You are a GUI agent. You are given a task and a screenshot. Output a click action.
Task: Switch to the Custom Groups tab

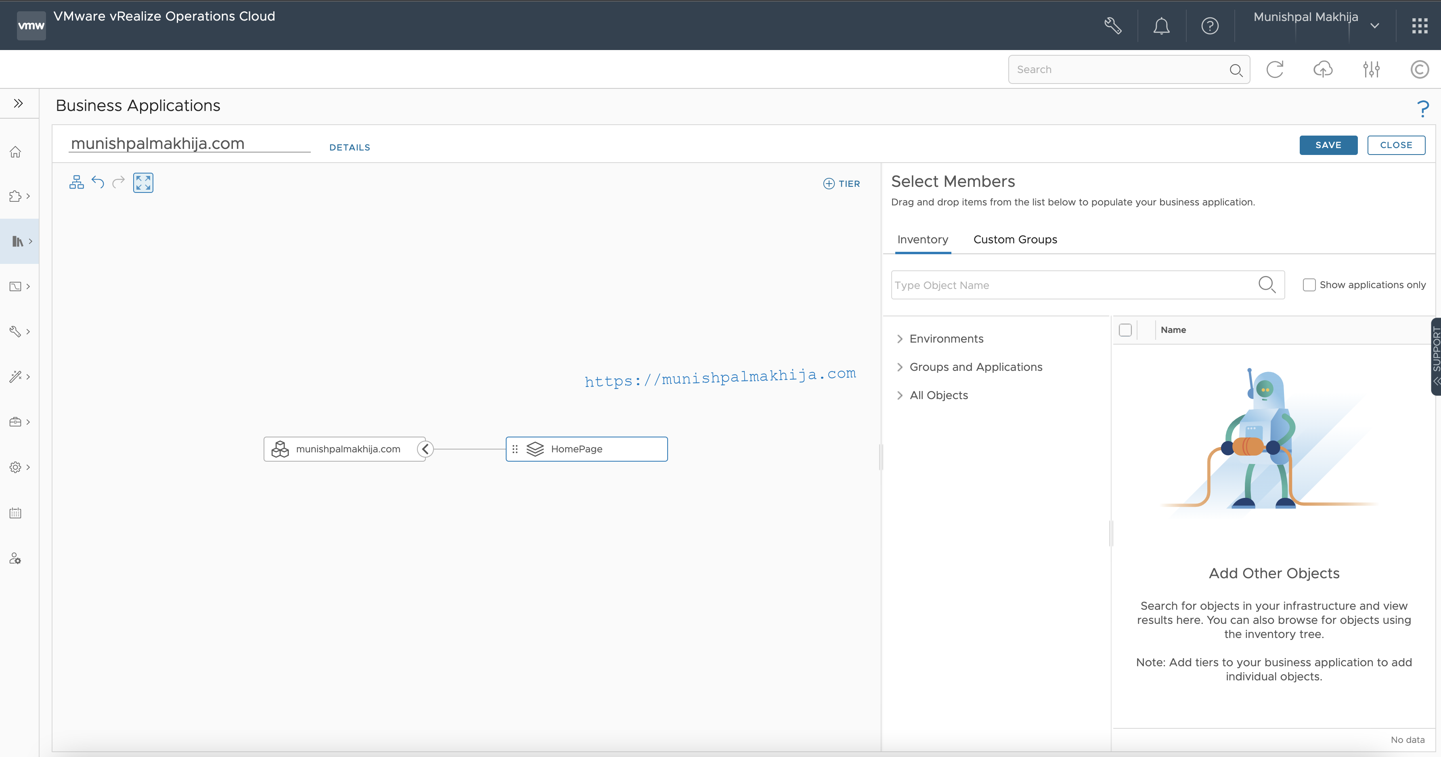[1015, 239]
